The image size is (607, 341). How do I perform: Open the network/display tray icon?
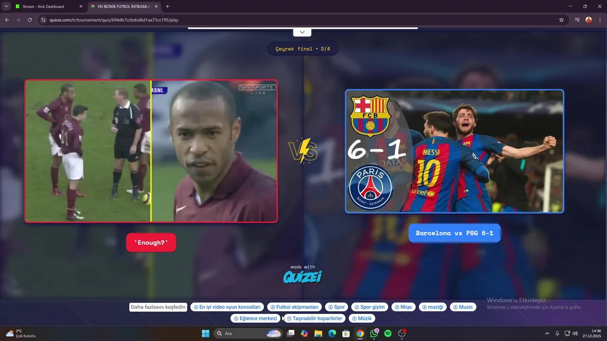click(x=567, y=333)
